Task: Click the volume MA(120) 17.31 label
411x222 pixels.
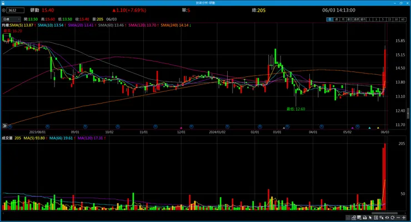Action: point(91,138)
